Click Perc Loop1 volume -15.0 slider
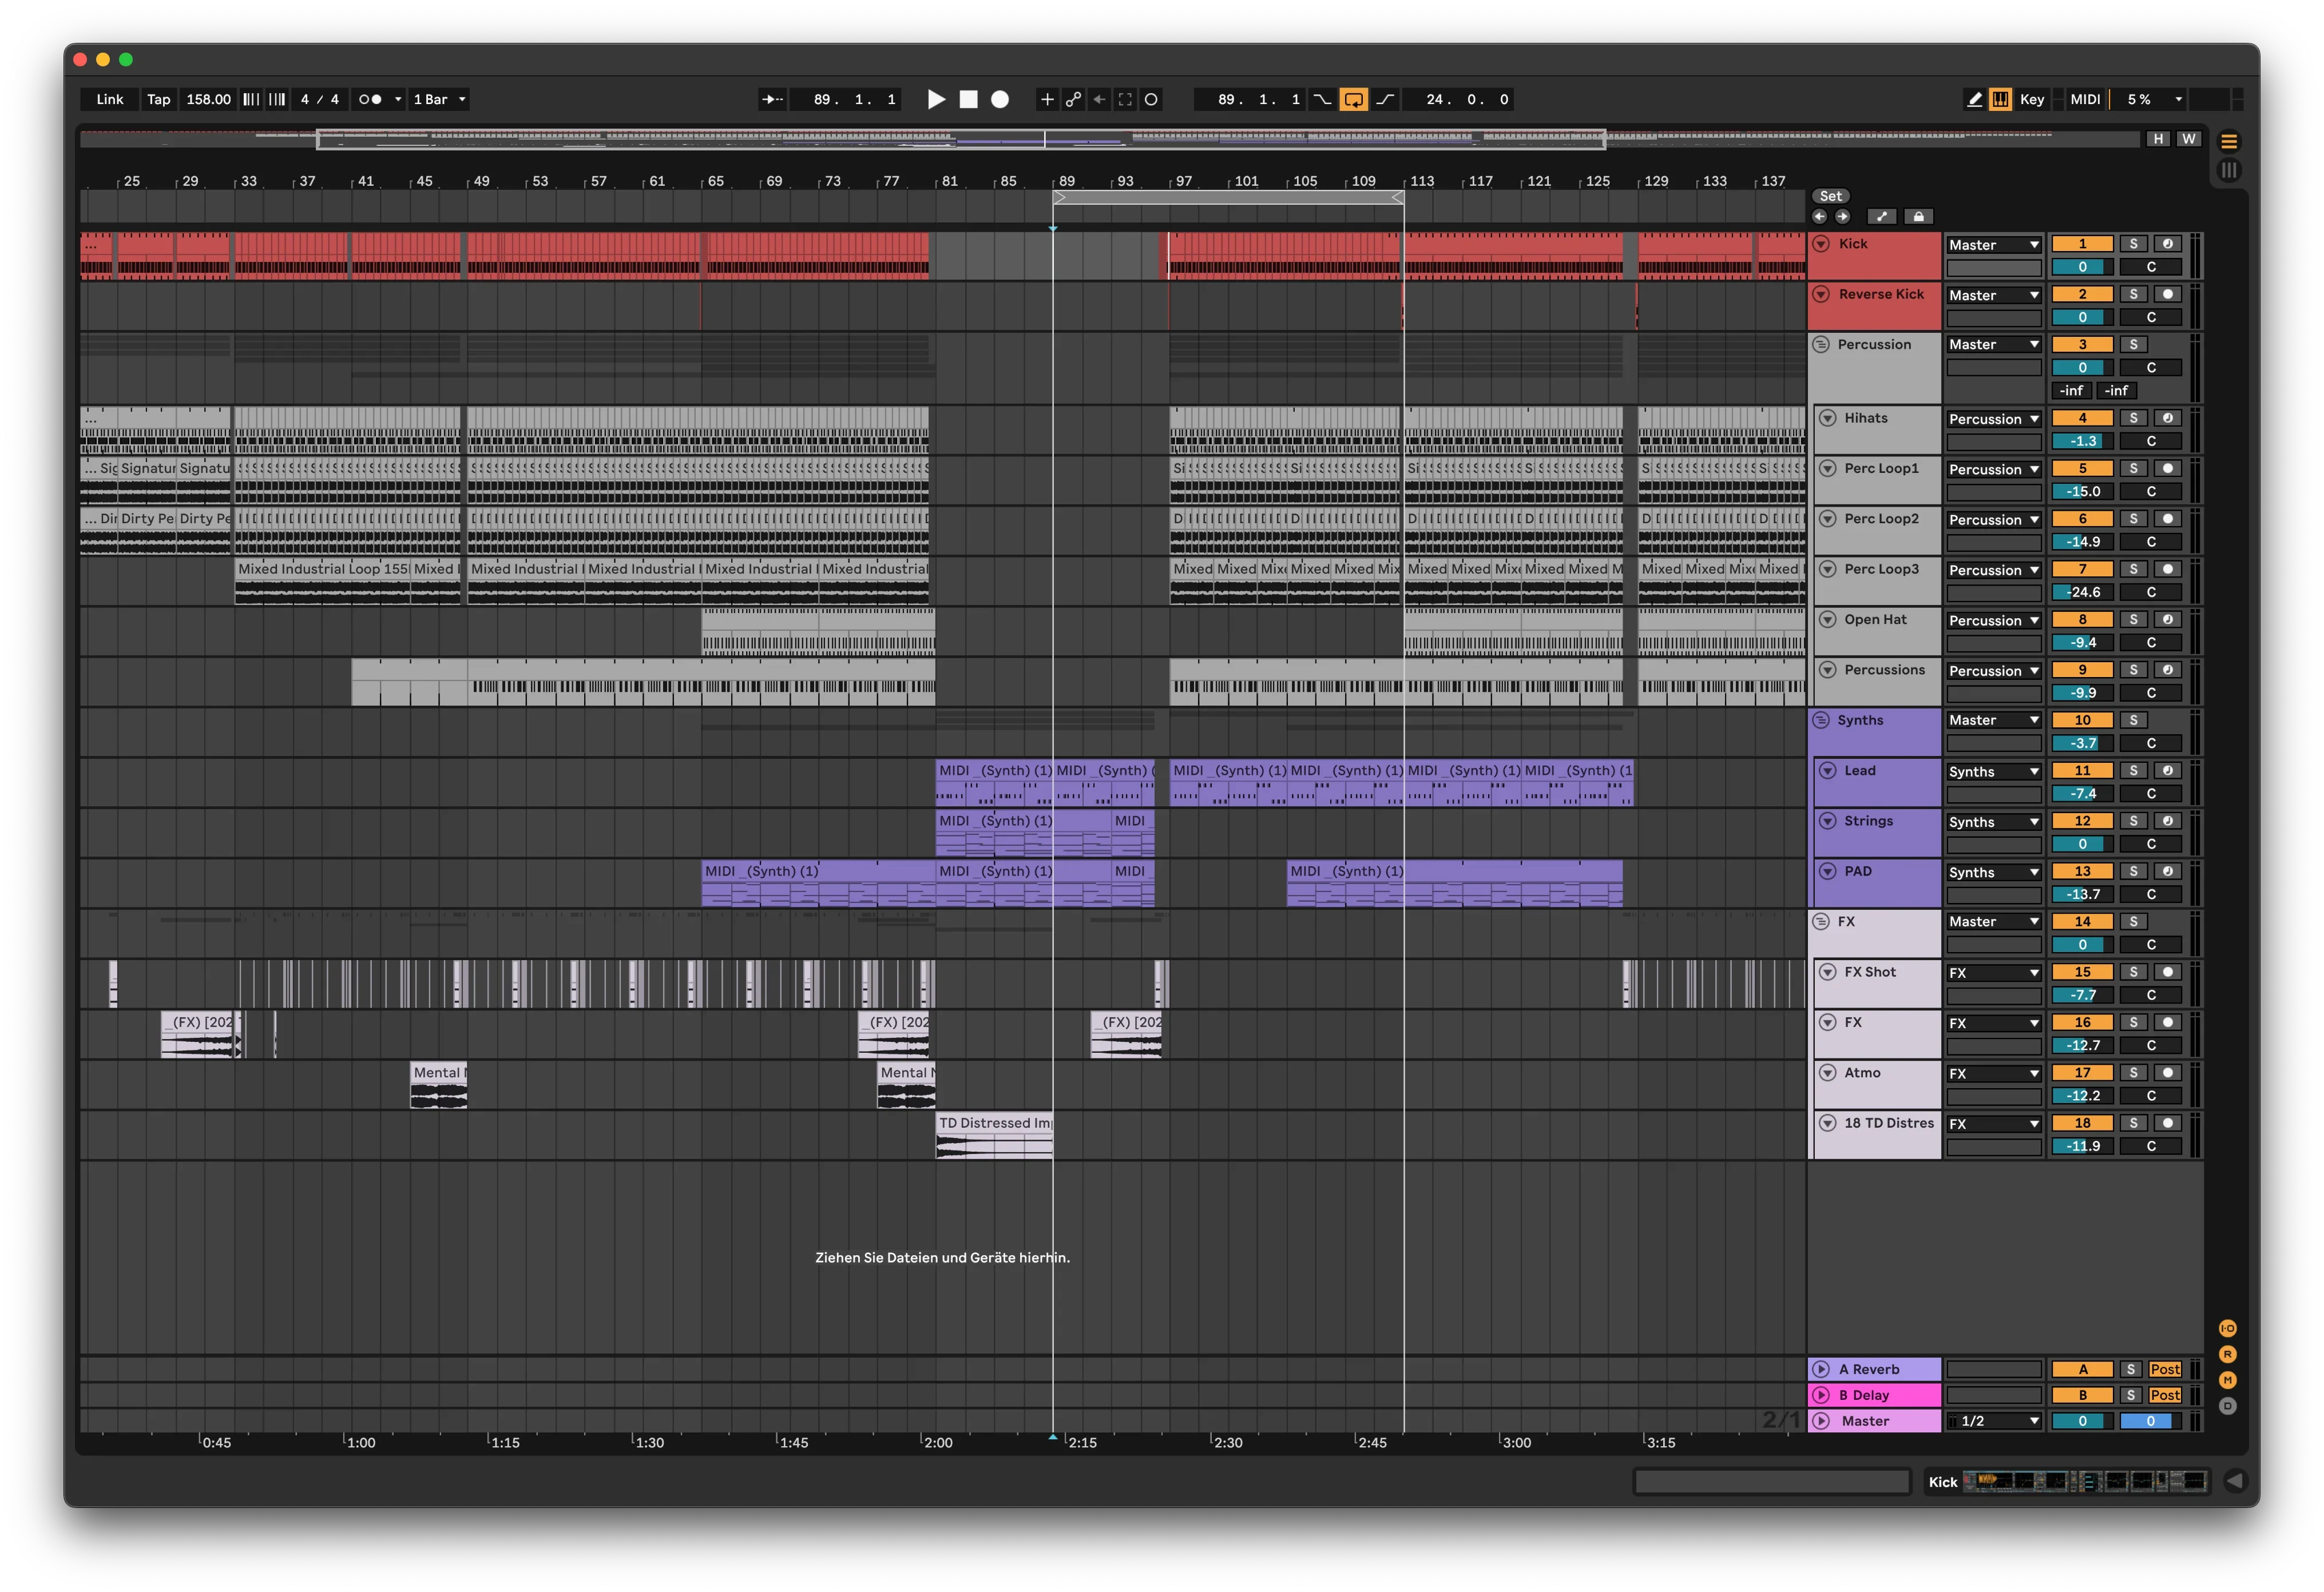Image resolution: width=2324 pixels, height=1592 pixels. point(2082,492)
